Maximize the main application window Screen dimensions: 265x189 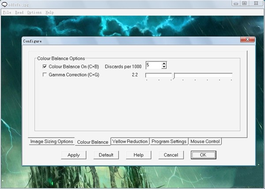(x=244, y=3)
